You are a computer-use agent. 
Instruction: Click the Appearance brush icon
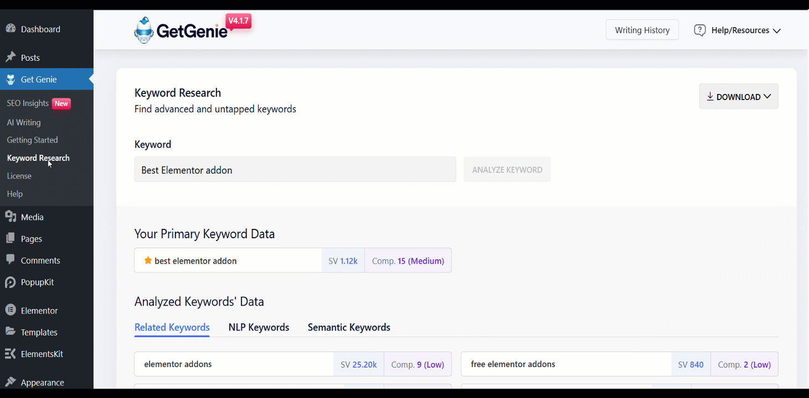tap(11, 382)
